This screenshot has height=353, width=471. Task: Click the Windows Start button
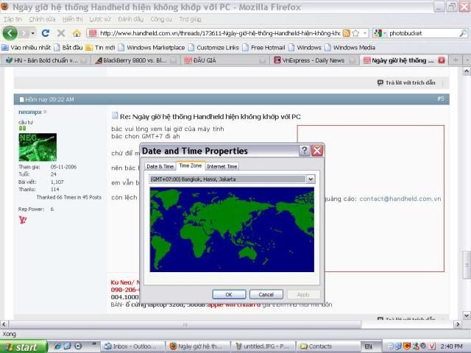click(x=24, y=346)
